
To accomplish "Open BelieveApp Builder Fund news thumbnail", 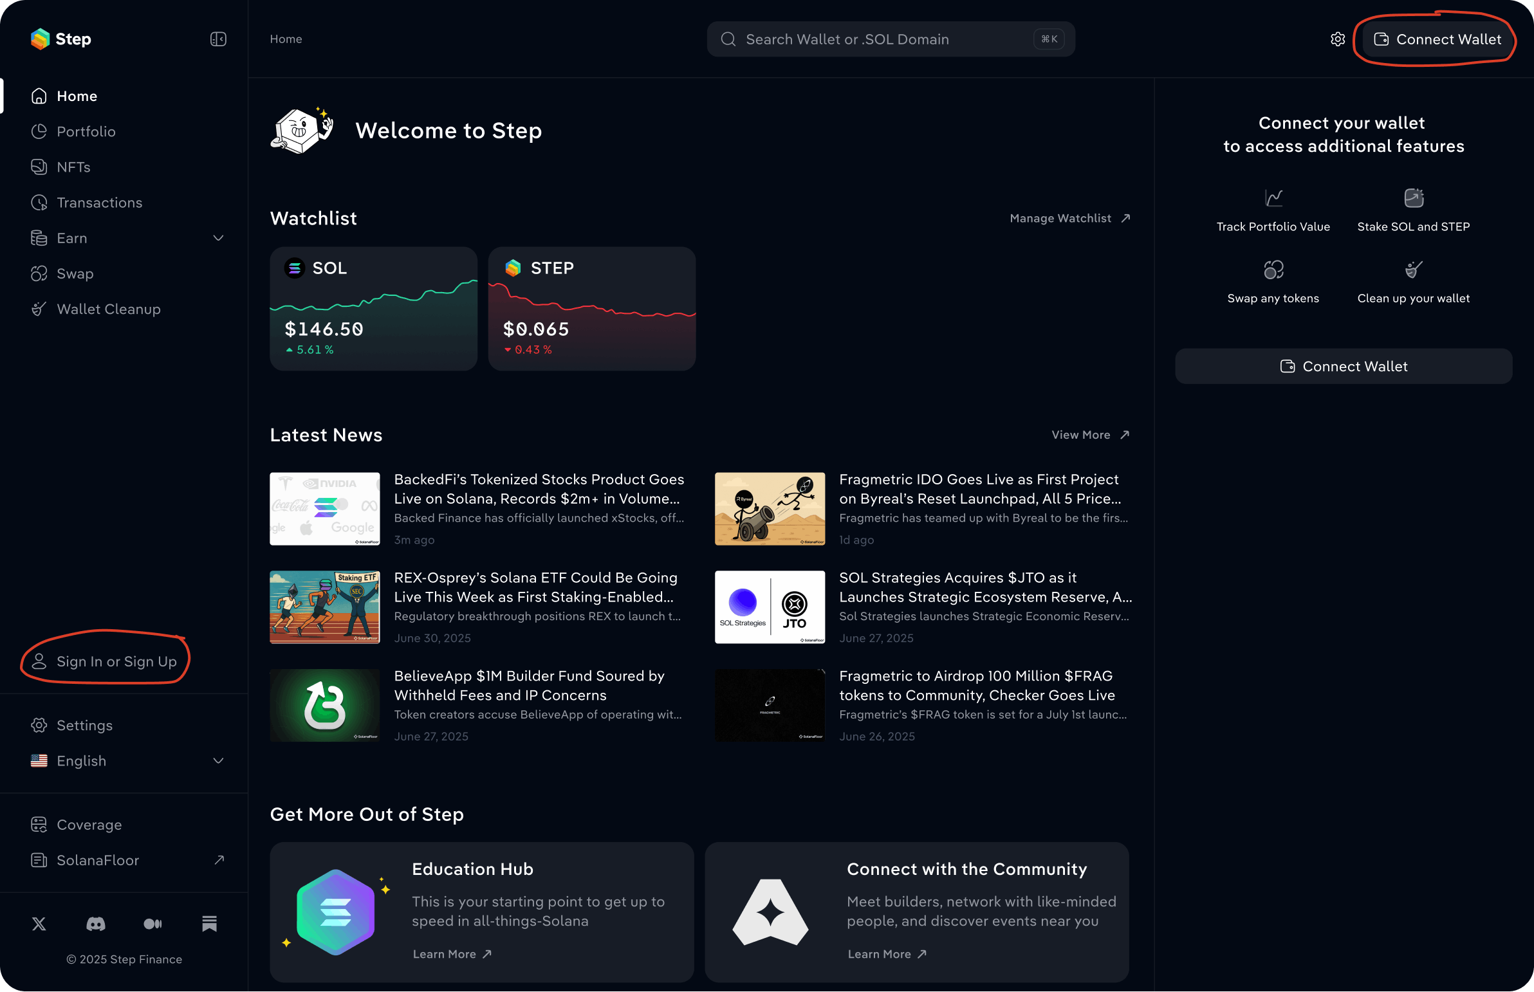I will (325, 705).
